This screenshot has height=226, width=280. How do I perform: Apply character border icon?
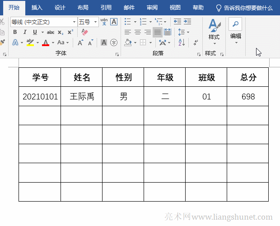click(114, 22)
